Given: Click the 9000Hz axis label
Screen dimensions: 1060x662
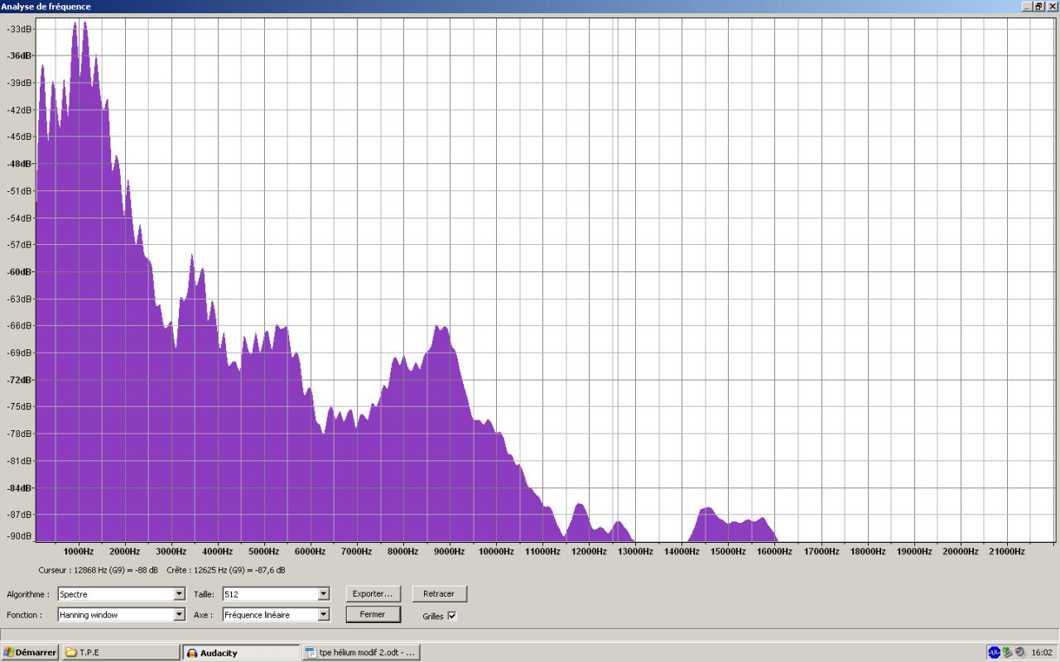Looking at the screenshot, I should 450,551.
